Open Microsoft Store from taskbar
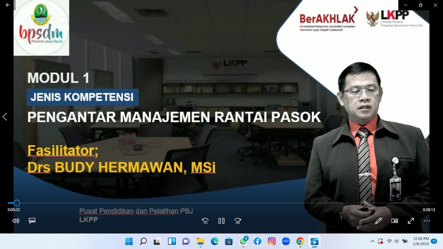Viewport: 443px width, 249px height. (x=229, y=241)
